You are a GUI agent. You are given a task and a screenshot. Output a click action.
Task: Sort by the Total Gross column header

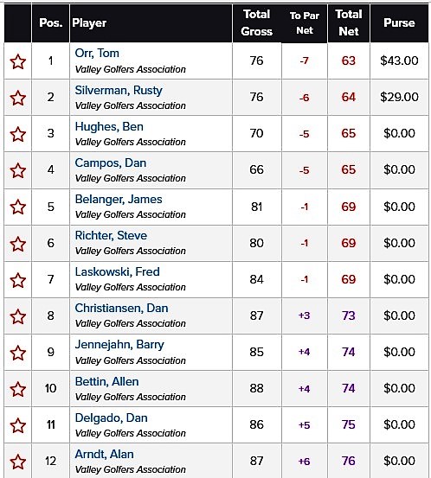click(256, 22)
